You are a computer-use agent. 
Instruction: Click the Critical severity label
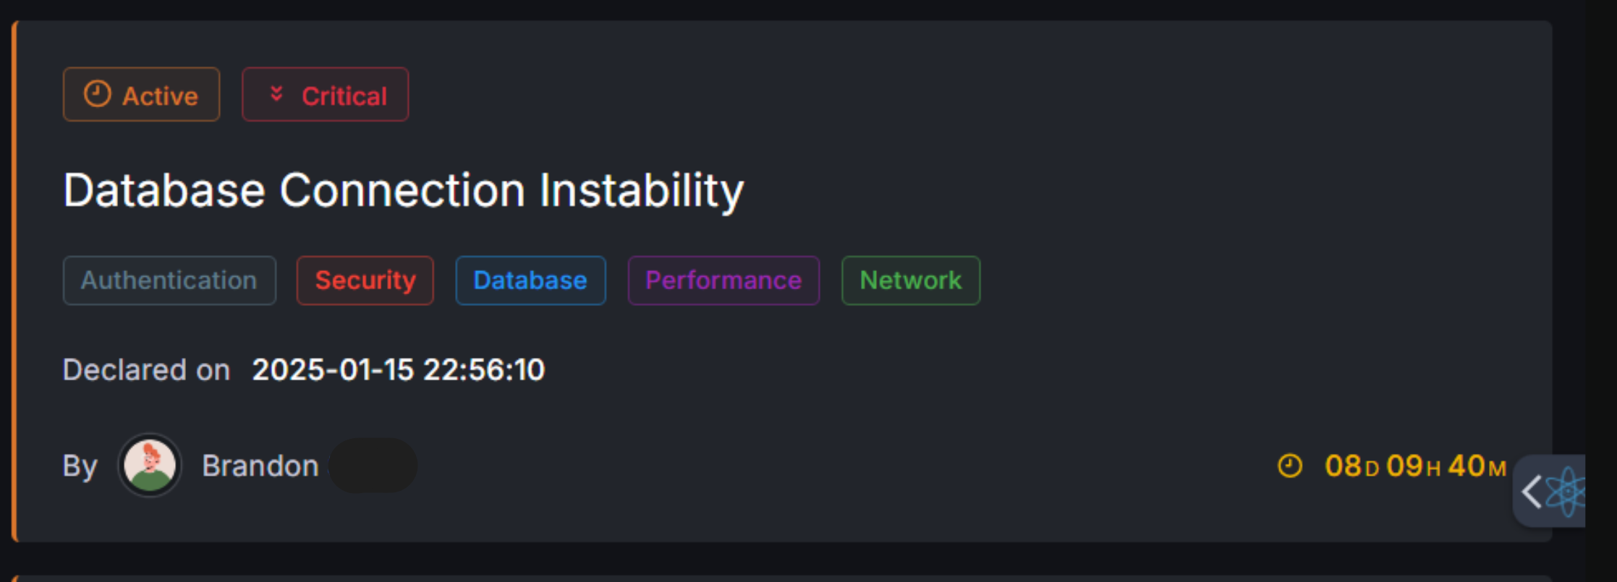[x=344, y=95]
